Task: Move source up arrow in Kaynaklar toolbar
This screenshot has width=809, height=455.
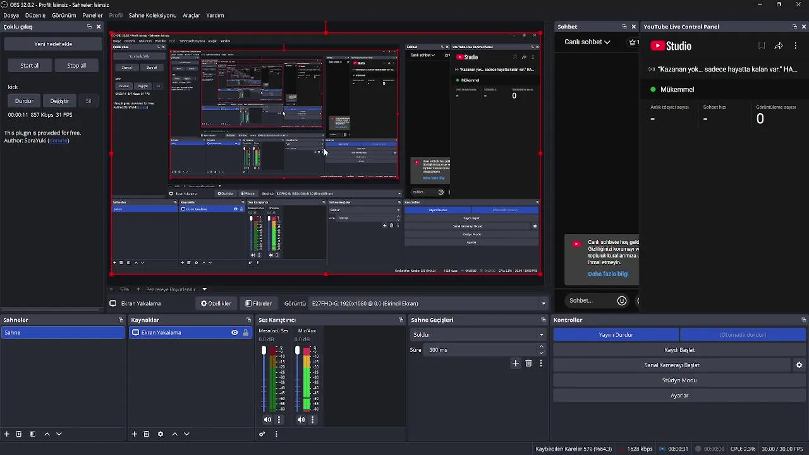Action: pyautogui.click(x=175, y=434)
